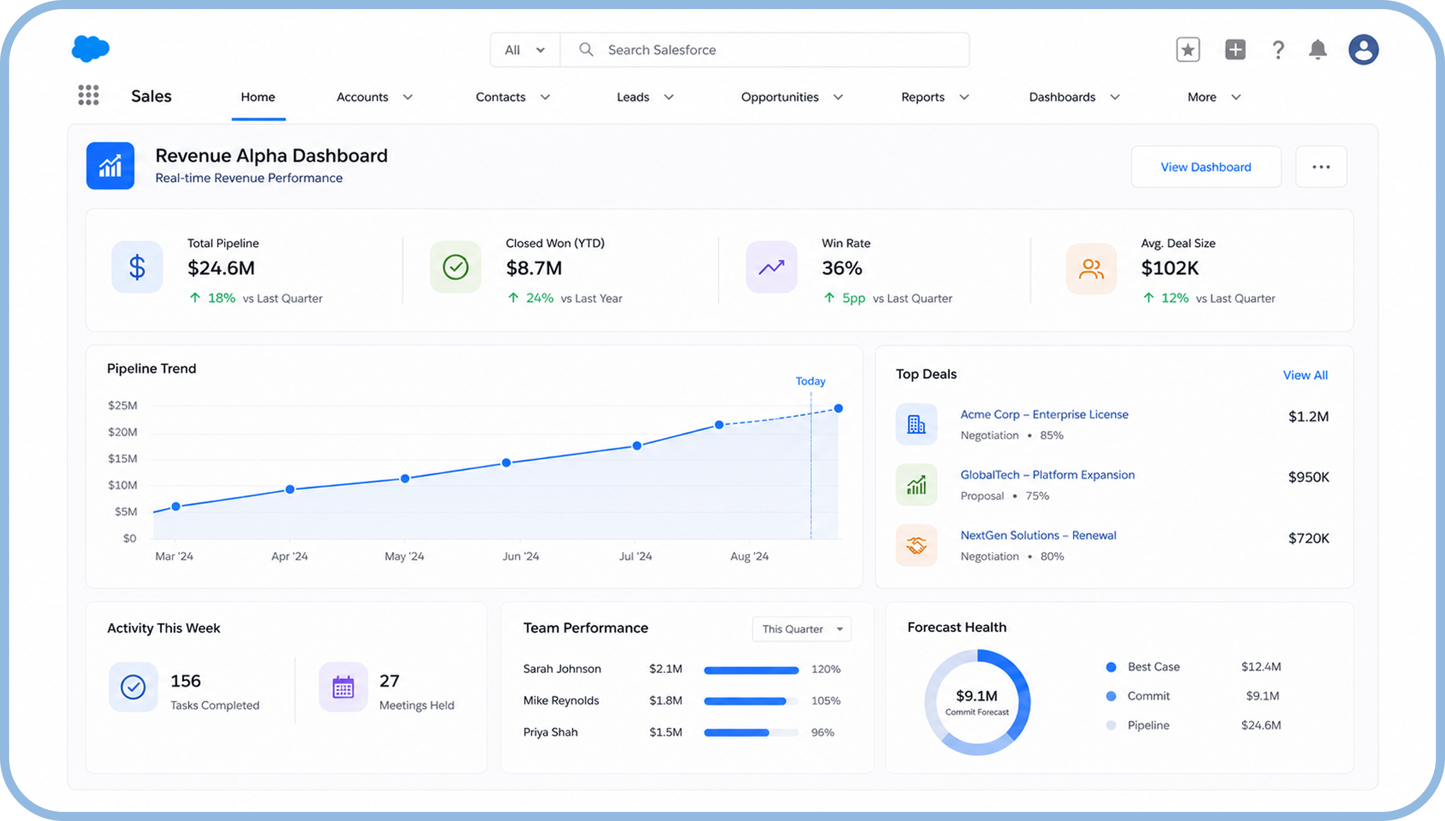The height and width of the screenshot is (821, 1445).
Task: Click the $102K Avg. Deal Size value
Action: [1169, 268]
